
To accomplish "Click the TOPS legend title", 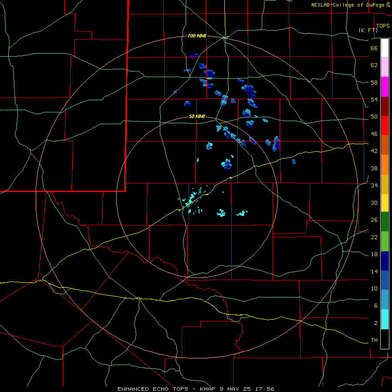I will click(383, 26).
